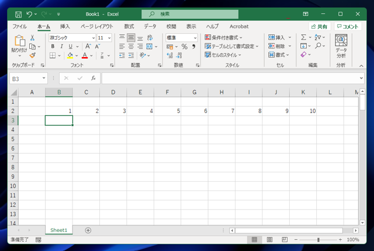Align cell text to the right

pyautogui.click(x=140, y=47)
